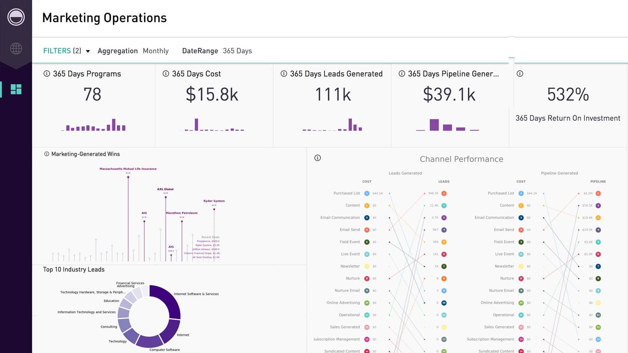This screenshot has height=353, width=628.
Task: Select the dashboard grid icon in sidebar
Action: [x=16, y=89]
